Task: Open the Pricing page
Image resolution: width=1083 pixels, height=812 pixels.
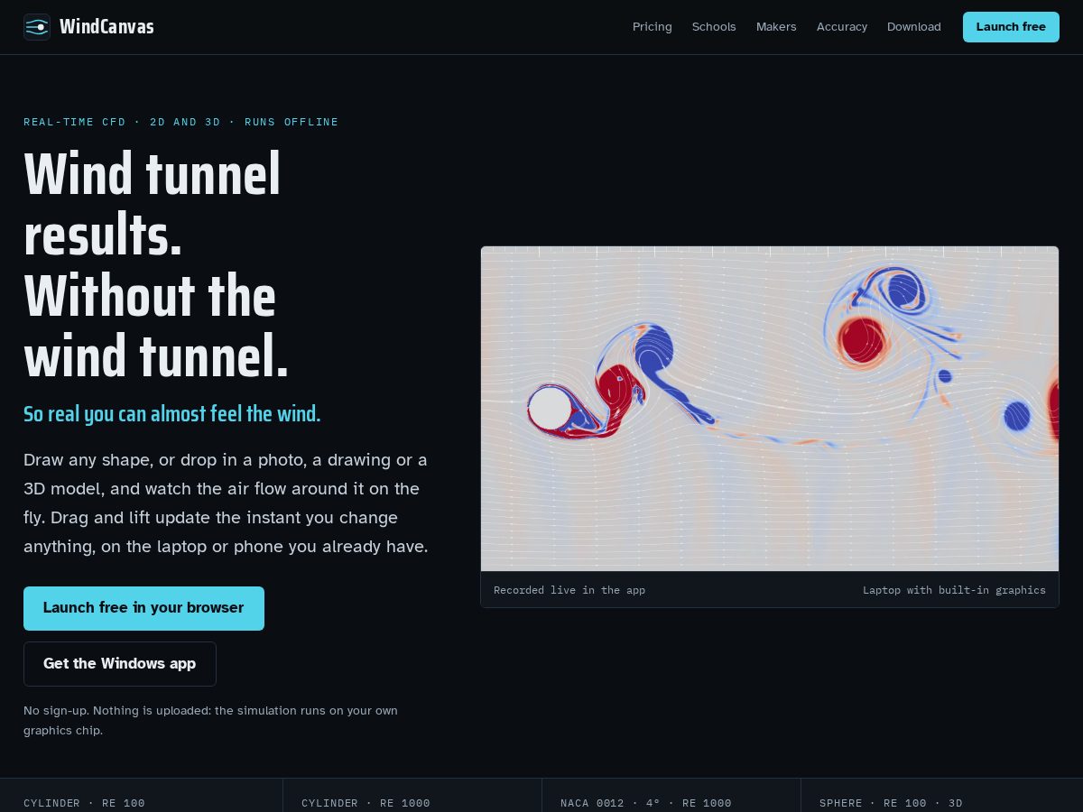Action: pyautogui.click(x=653, y=27)
